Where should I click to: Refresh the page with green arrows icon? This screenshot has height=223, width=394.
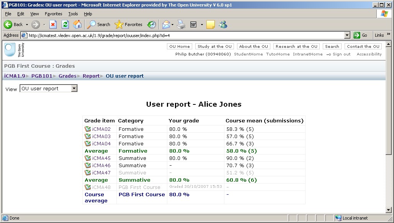pos(65,24)
